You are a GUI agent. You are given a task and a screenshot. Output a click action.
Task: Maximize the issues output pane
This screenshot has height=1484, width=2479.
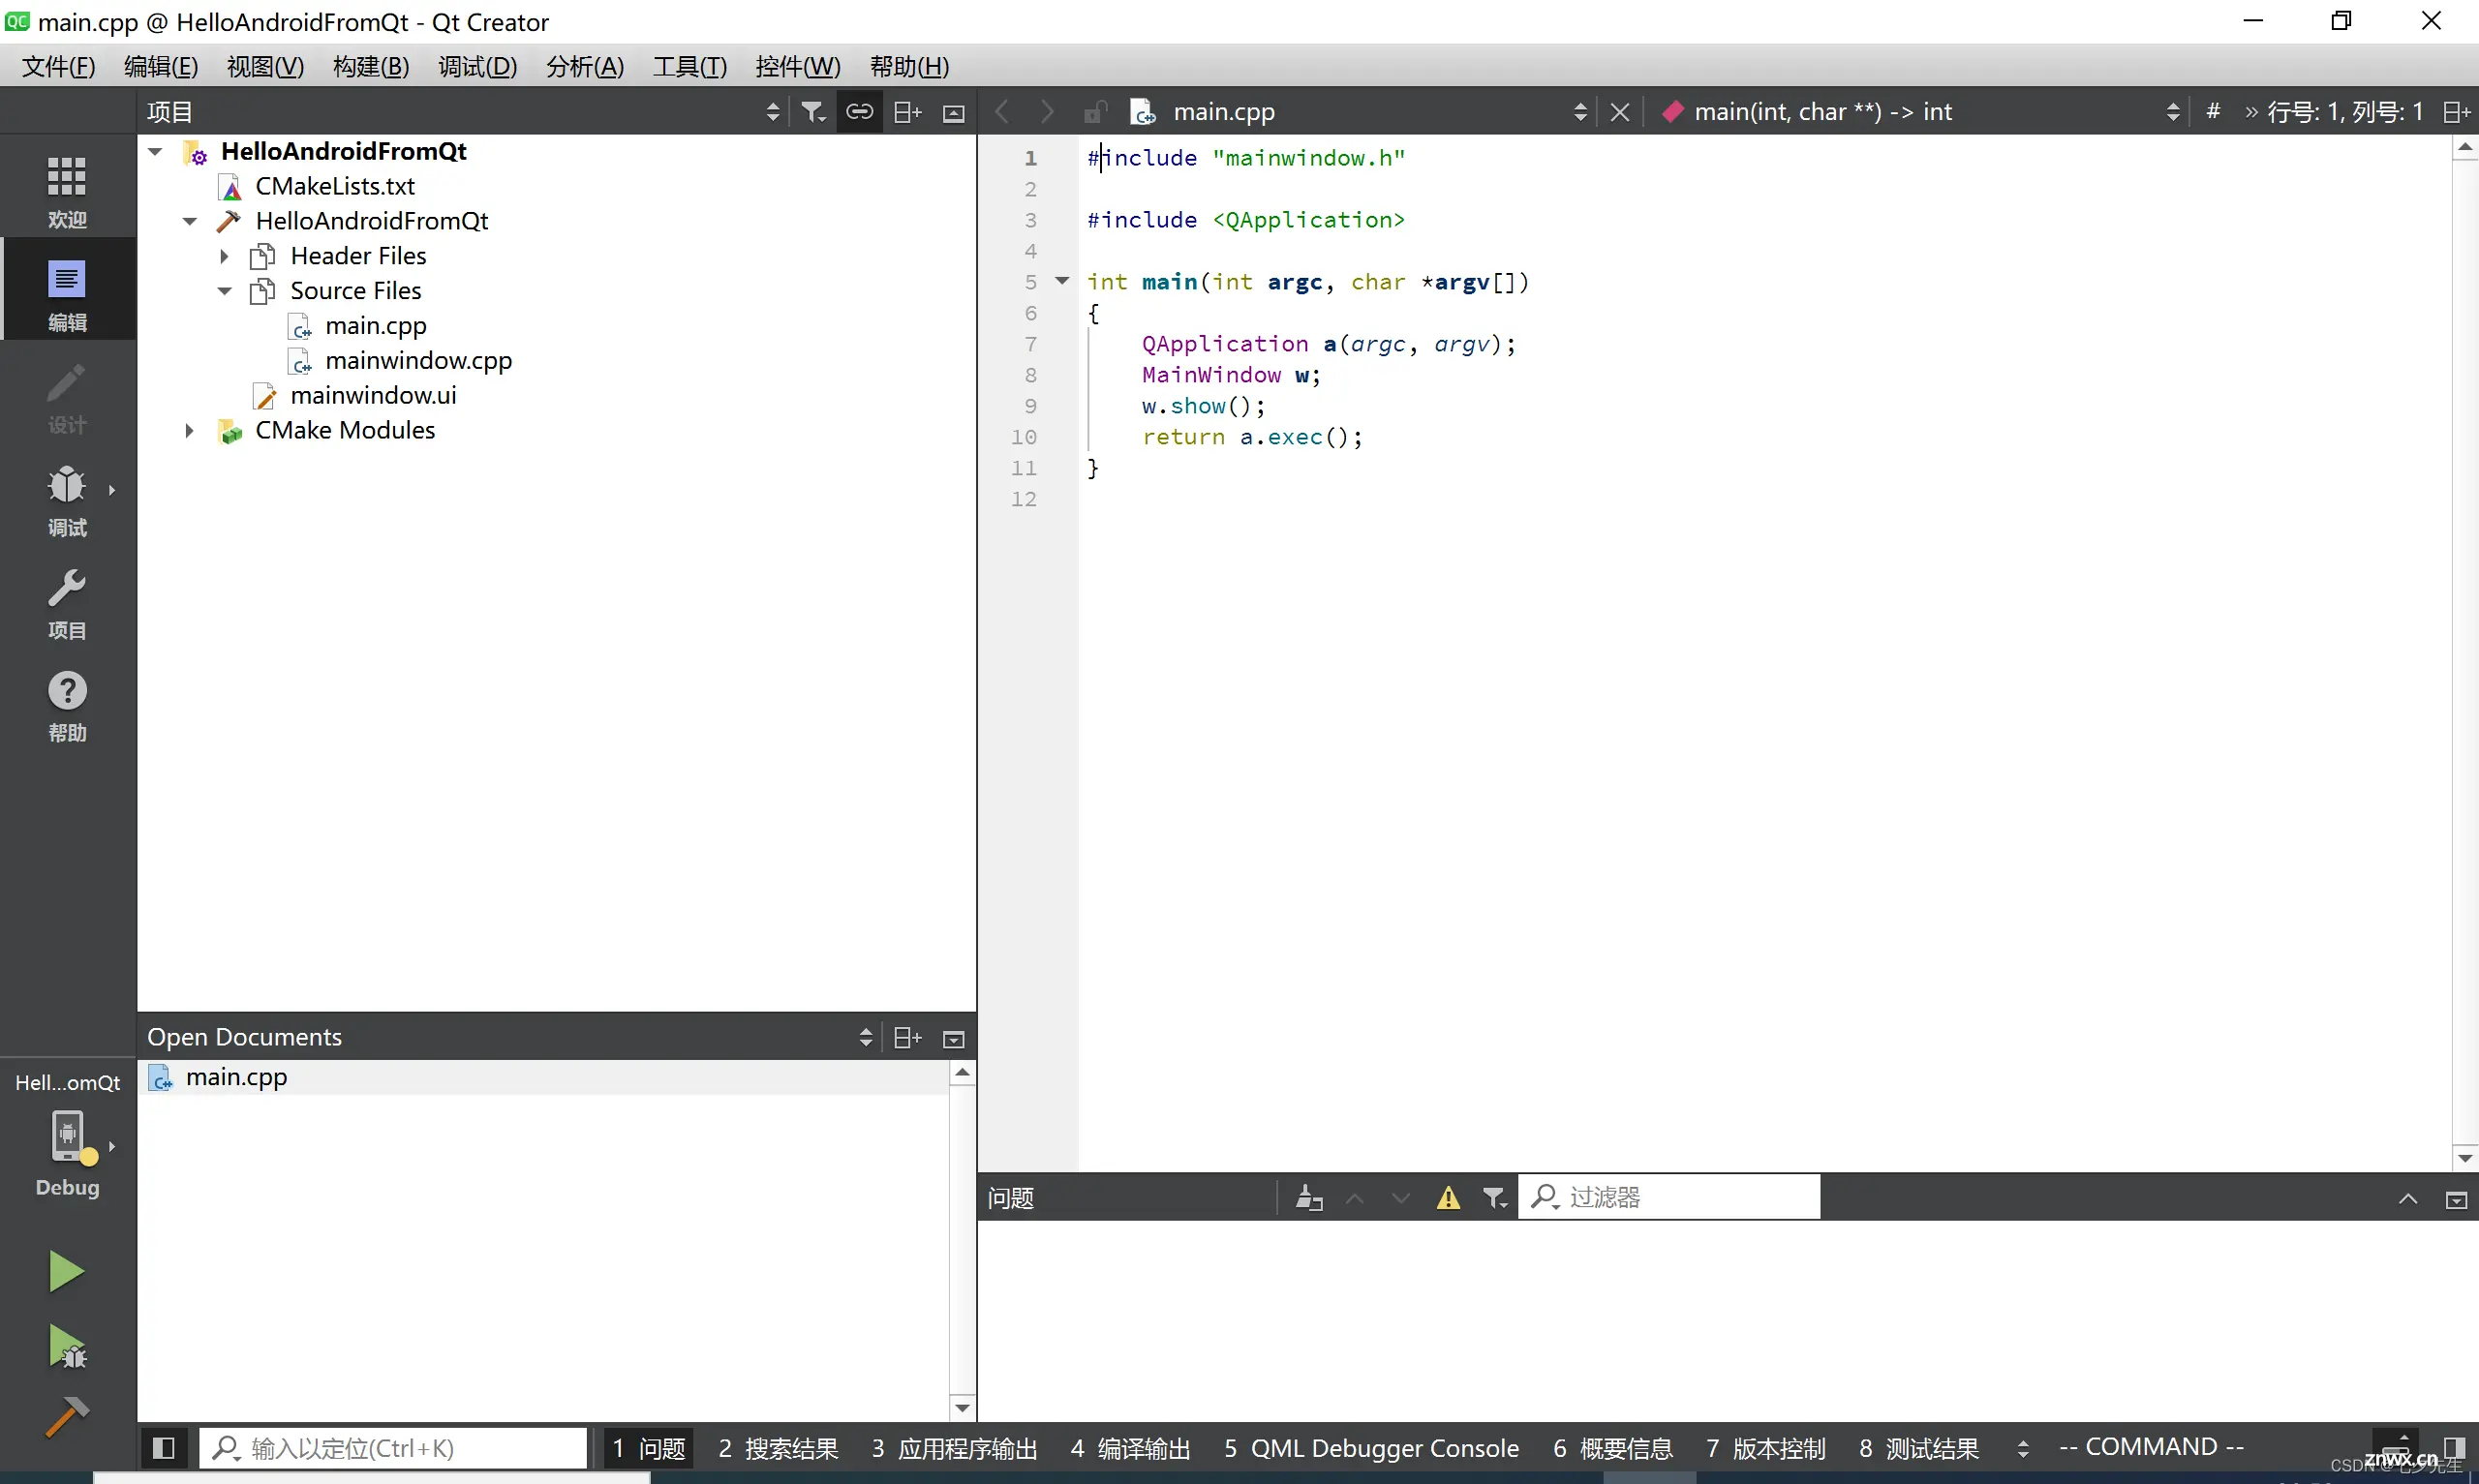[2408, 1198]
